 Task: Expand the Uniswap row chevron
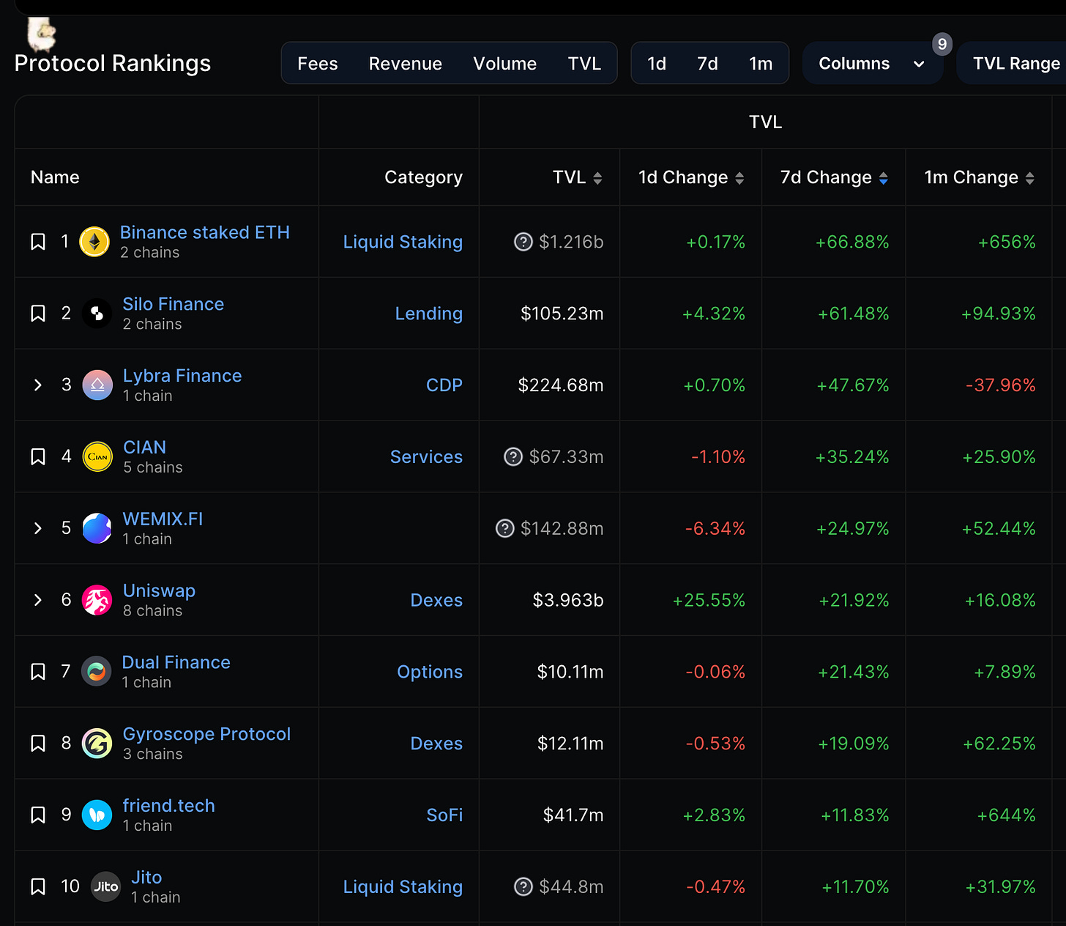click(38, 600)
